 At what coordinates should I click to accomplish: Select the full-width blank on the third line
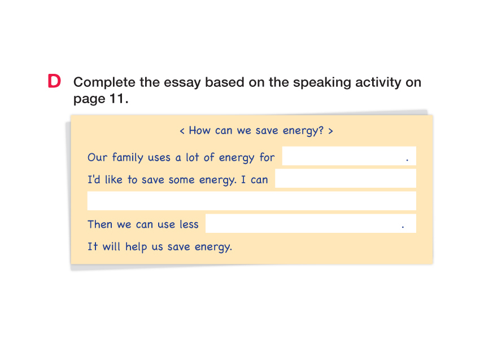click(x=251, y=201)
